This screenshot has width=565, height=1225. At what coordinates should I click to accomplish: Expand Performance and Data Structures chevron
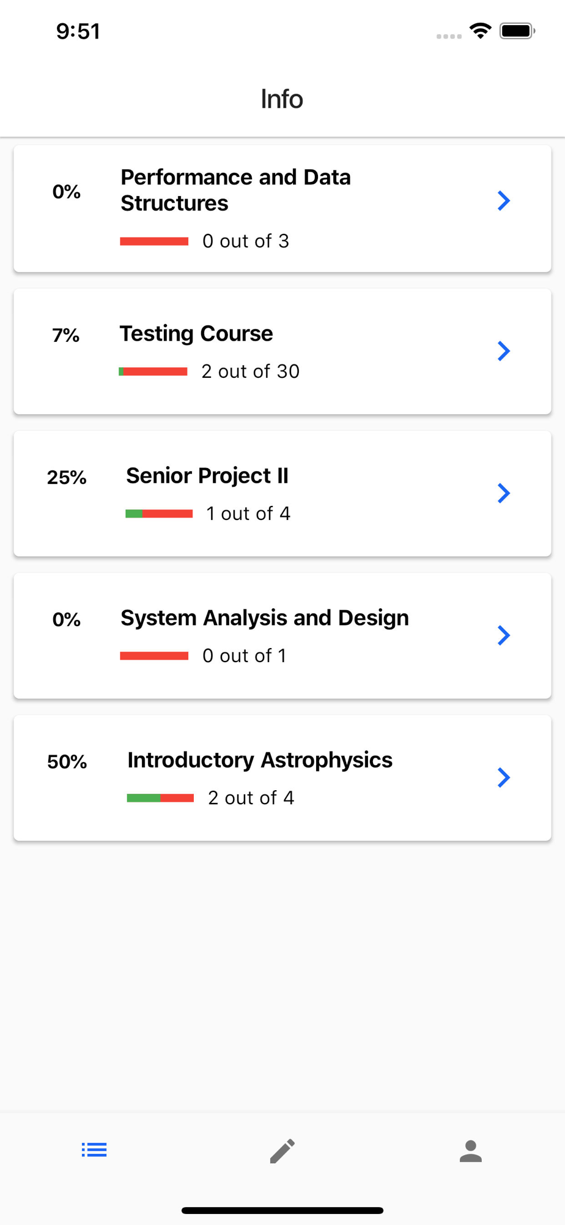(x=504, y=200)
